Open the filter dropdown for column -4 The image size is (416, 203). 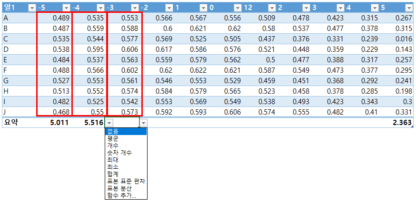point(100,8)
